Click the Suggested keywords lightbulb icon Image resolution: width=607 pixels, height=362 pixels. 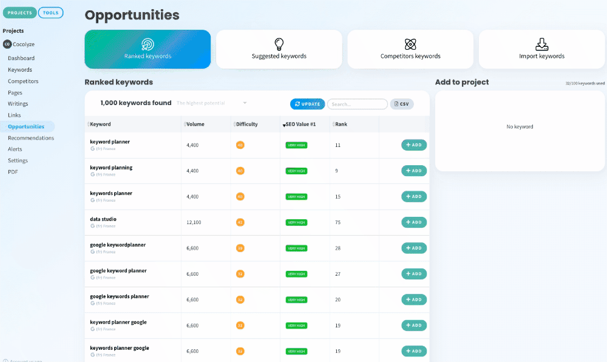(279, 44)
